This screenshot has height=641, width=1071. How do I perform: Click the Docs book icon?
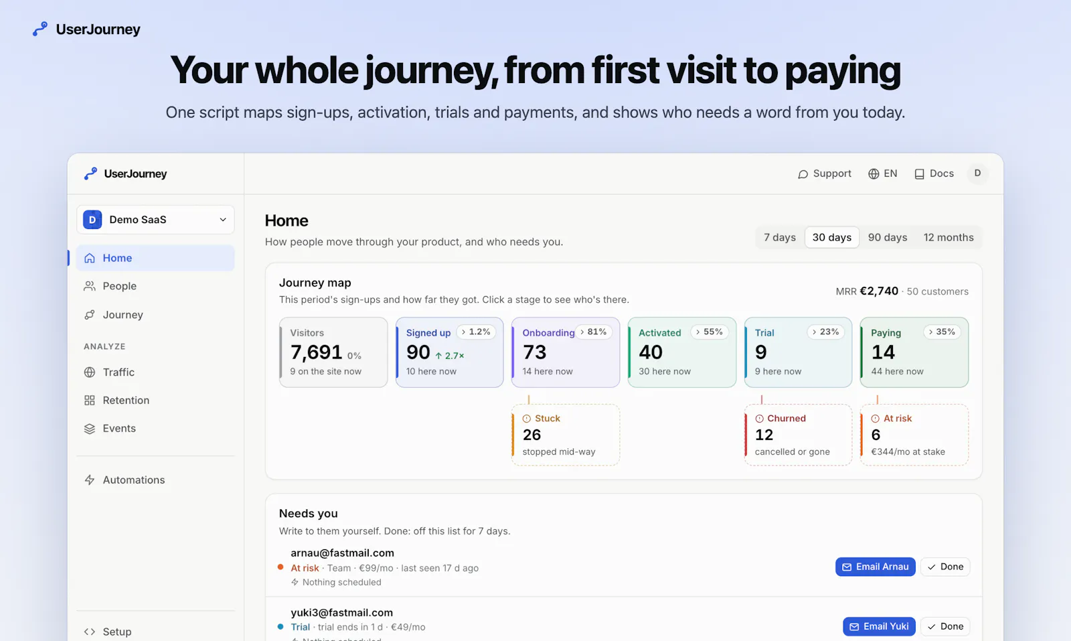920,174
